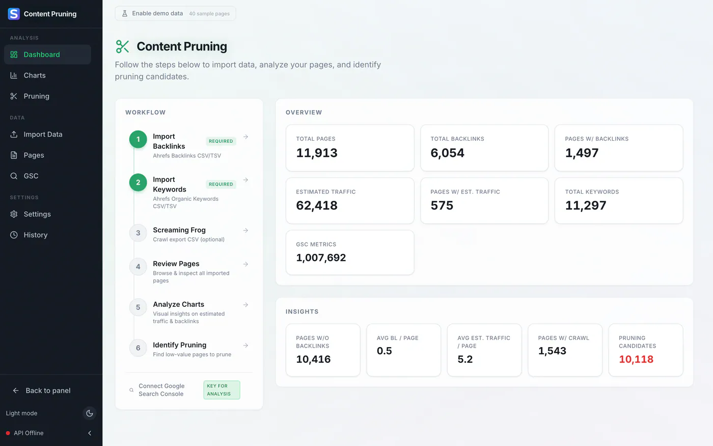713x446 pixels.
Task: Click arrow next to Review Pages step
Action: tap(245, 264)
